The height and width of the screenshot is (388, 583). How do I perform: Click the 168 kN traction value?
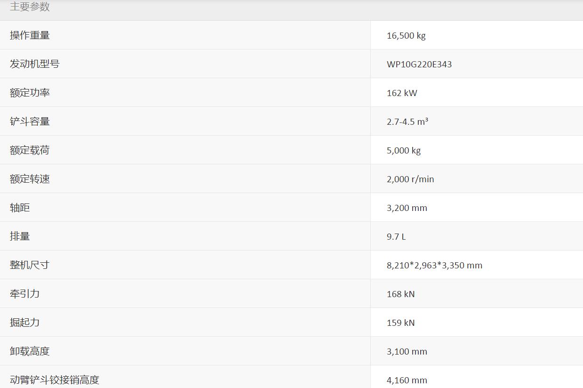point(400,294)
